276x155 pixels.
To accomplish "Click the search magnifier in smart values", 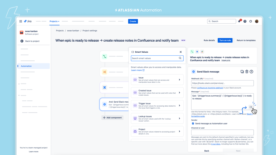I will pyautogui.click(x=180, y=58).
